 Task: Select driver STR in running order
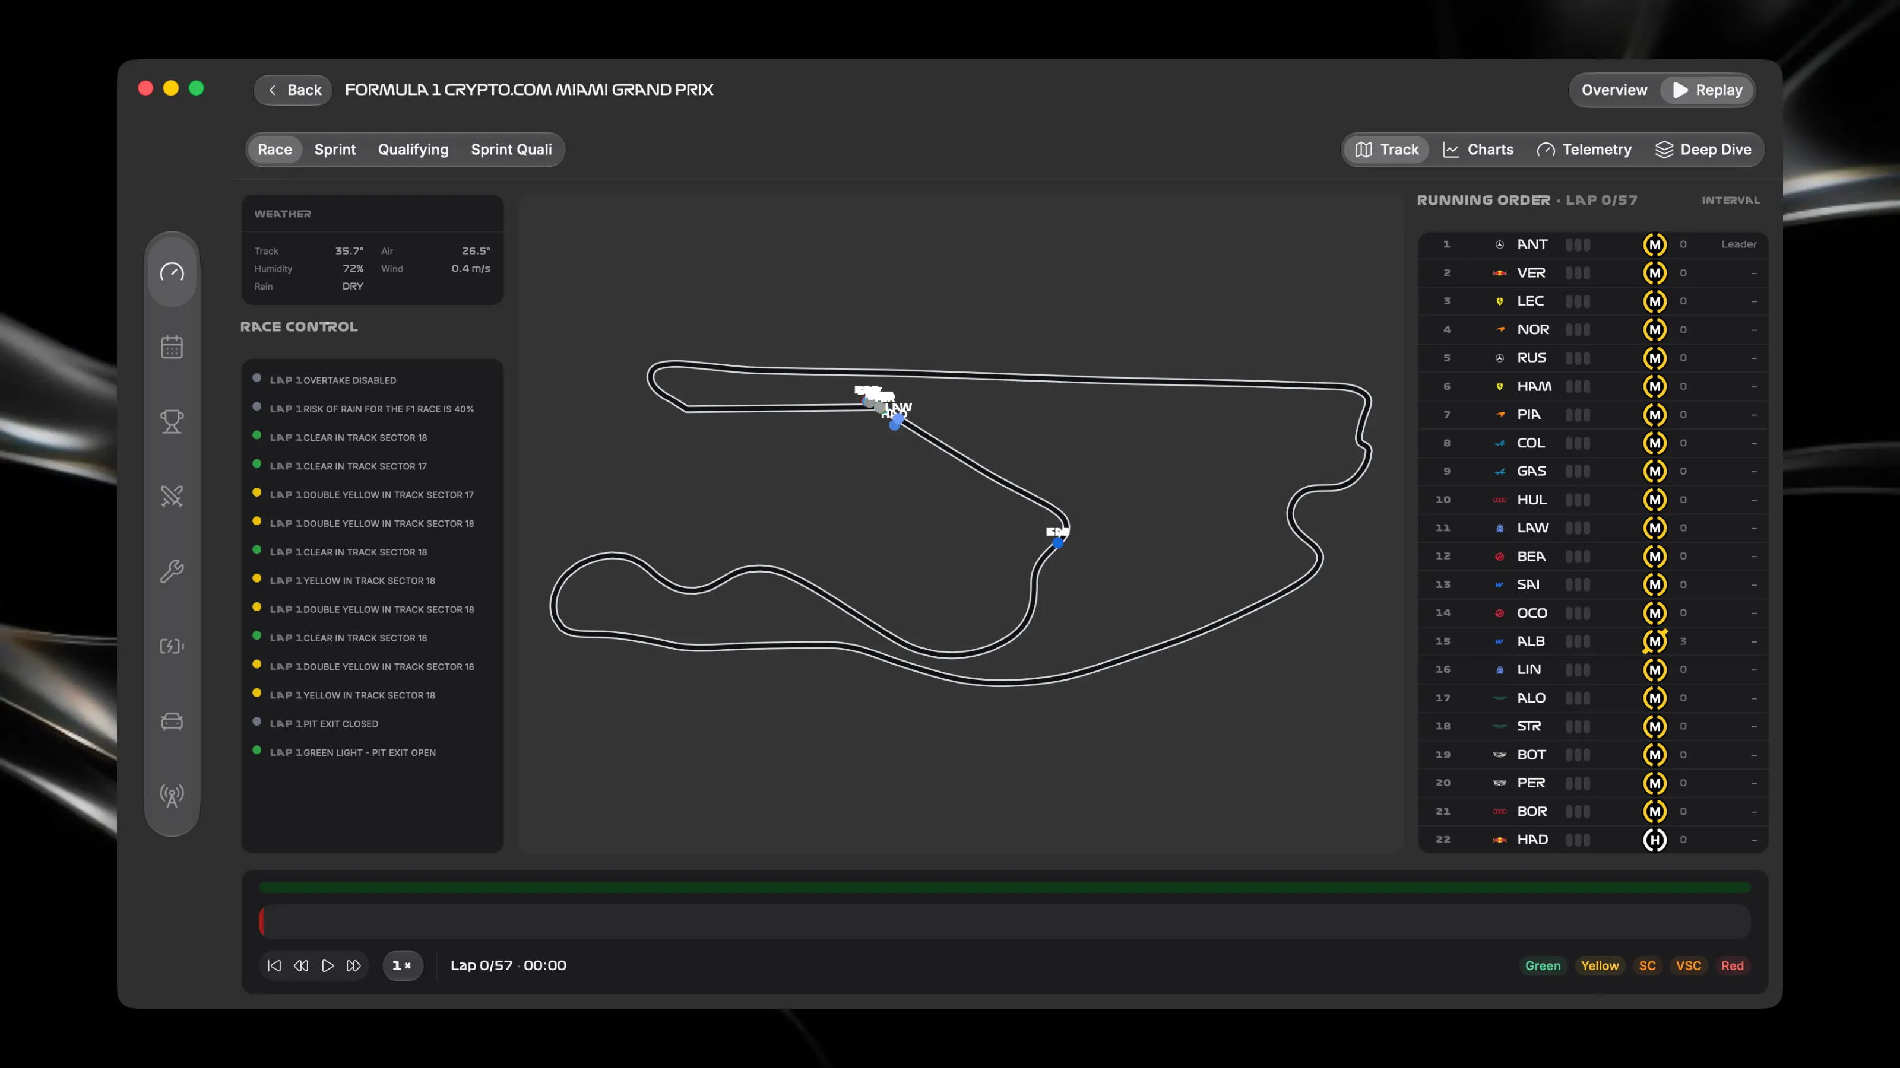[x=1593, y=727]
